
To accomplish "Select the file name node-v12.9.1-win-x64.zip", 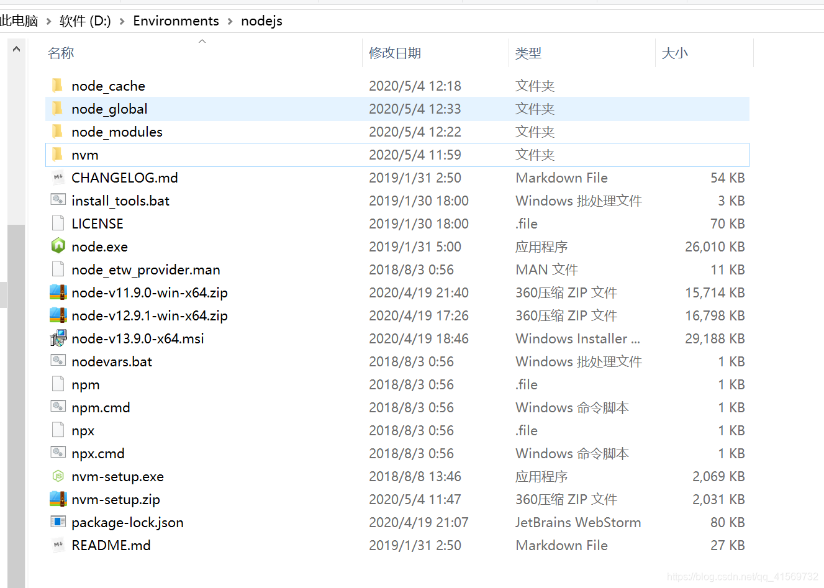I will click(150, 315).
